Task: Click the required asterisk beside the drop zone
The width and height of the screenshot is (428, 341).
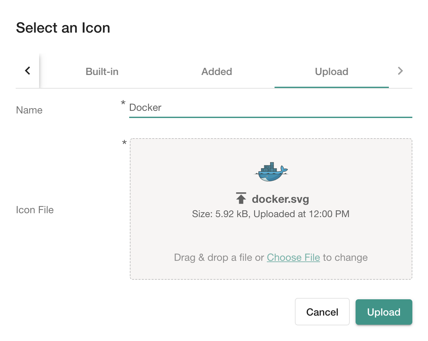Action: (x=124, y=143)
